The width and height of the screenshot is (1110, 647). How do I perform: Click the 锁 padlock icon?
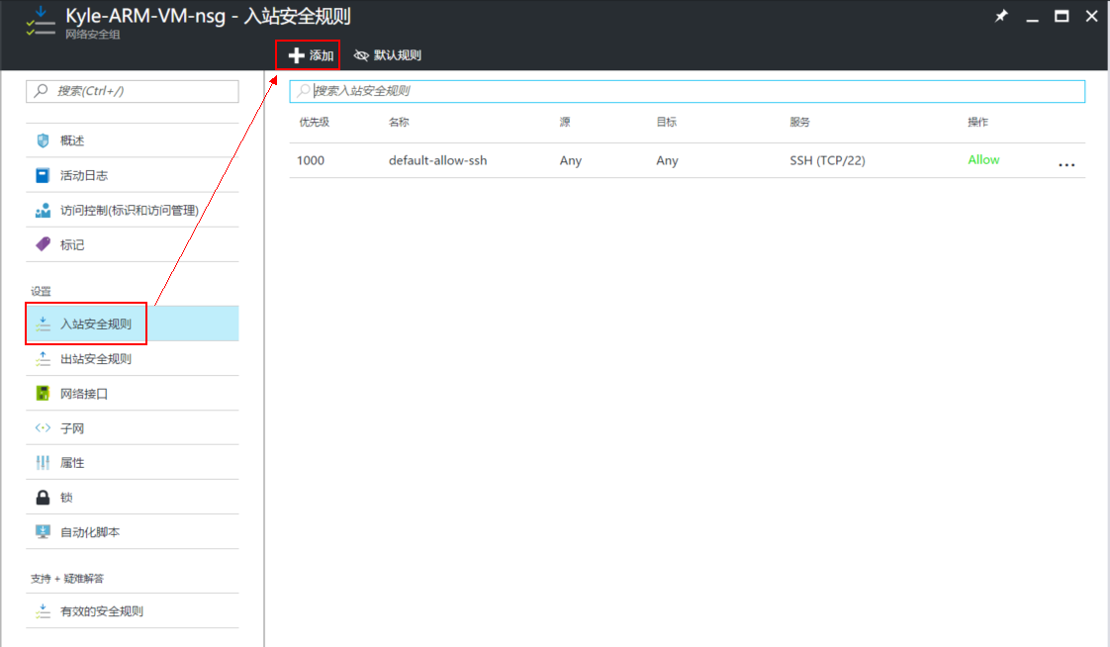(x=43, y=498)
